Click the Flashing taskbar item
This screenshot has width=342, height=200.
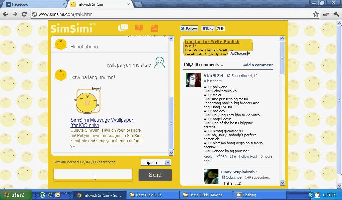coord(260,195)
